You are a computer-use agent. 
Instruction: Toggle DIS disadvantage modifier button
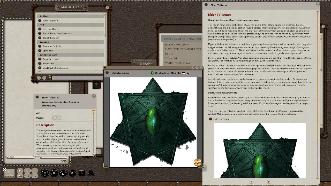pos(20,176)
